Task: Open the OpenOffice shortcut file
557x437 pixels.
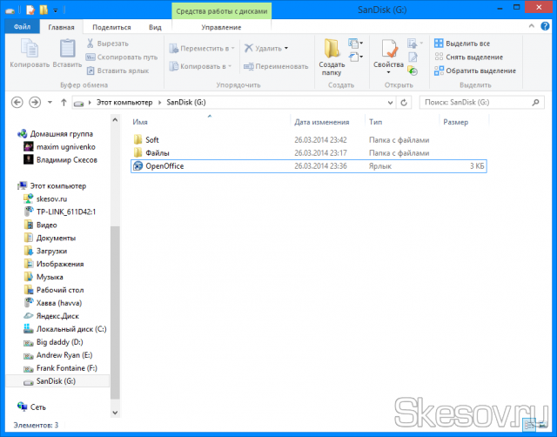Action: [164, 165]
